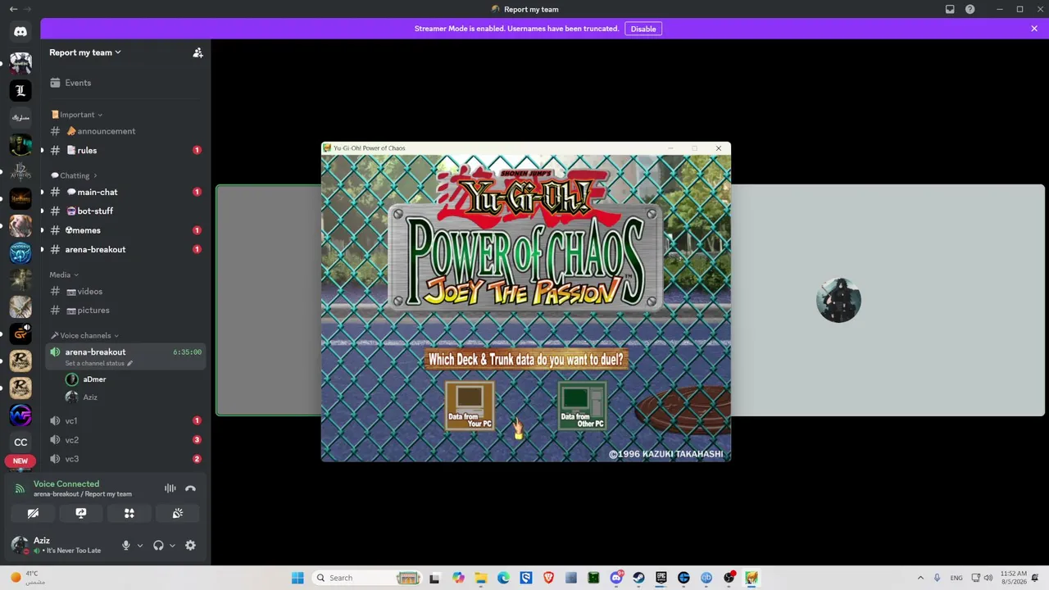Open the taskbar clock and date
Screen dimensions: 1049x590
click(1013, 578)
